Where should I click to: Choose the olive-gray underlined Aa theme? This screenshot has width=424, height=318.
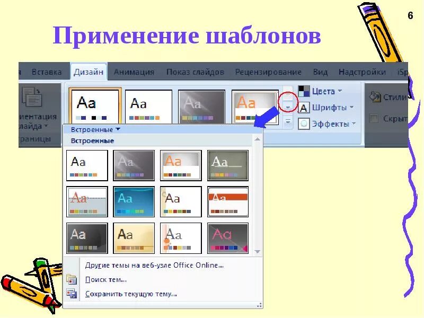coord(228,165)
